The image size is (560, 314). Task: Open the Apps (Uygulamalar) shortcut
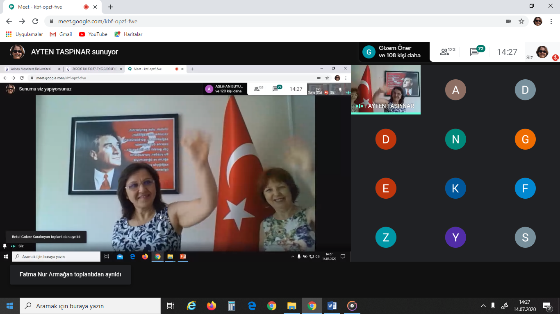(x=25, y=34)
